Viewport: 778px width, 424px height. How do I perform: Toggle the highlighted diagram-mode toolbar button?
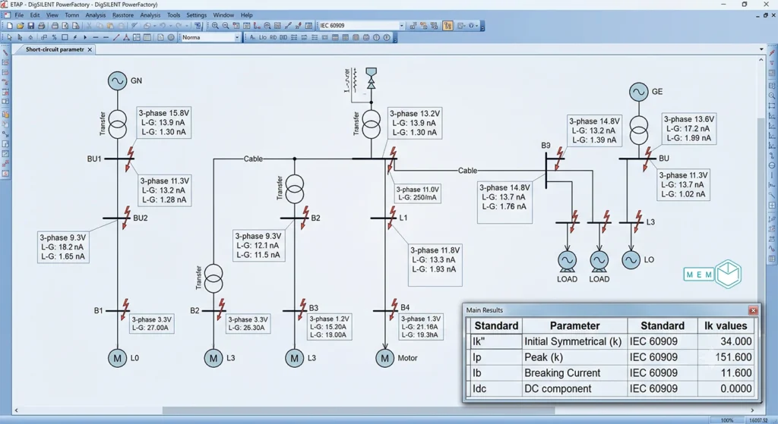tap(448, 26)
